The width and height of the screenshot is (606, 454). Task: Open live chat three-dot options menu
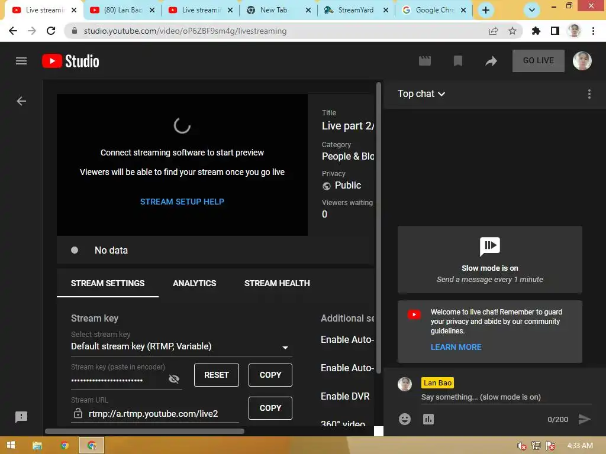[589, 94]
